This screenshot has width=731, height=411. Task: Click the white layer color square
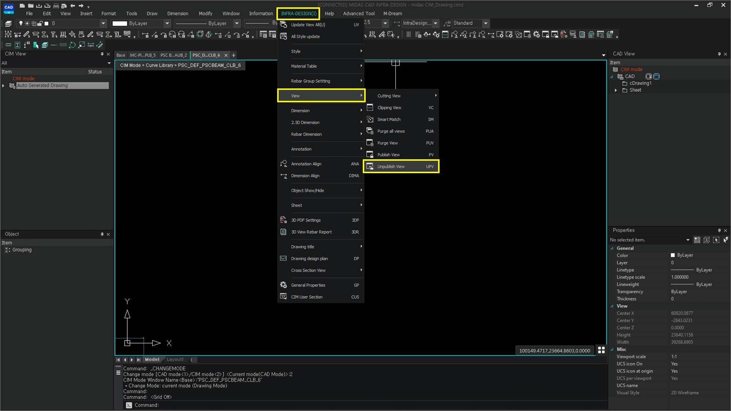pos(46,23)
